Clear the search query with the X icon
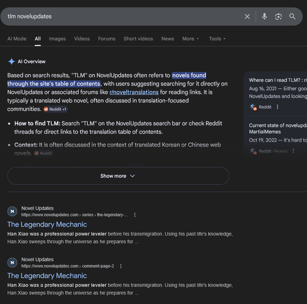Viewport: 307px width, 304px height. (247, 16)
